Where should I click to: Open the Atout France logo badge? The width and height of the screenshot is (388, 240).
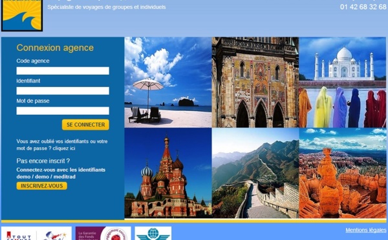point(36,234)
